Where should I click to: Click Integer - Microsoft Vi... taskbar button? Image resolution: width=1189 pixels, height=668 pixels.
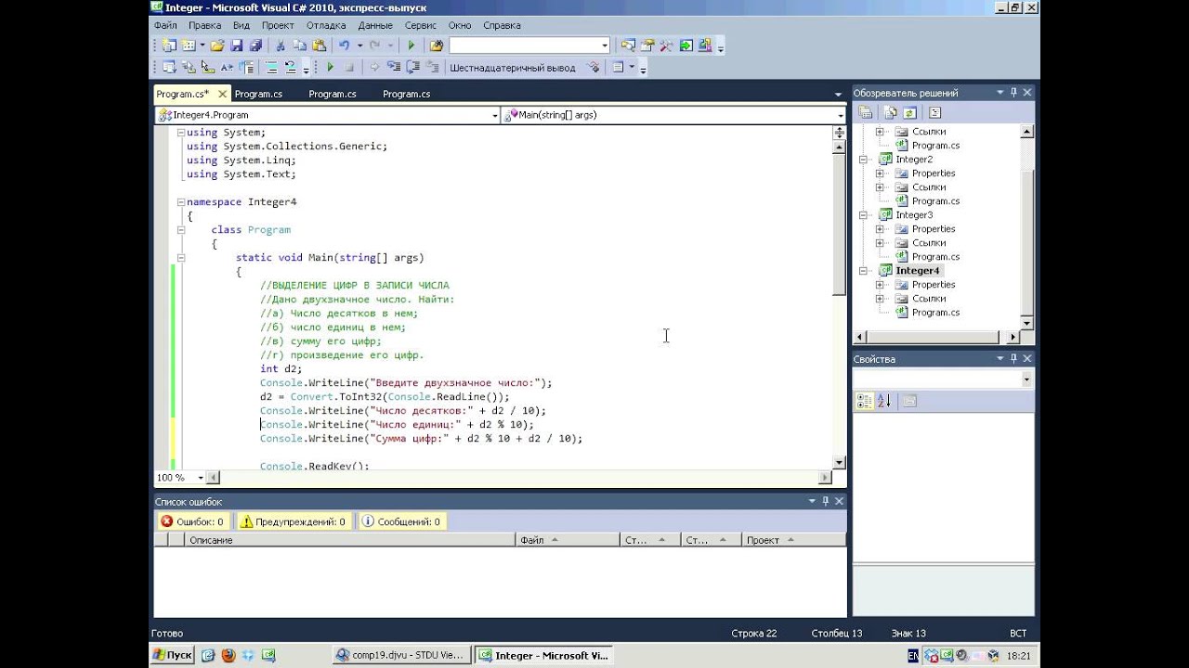pyautogui.click(x=543, y=655)
